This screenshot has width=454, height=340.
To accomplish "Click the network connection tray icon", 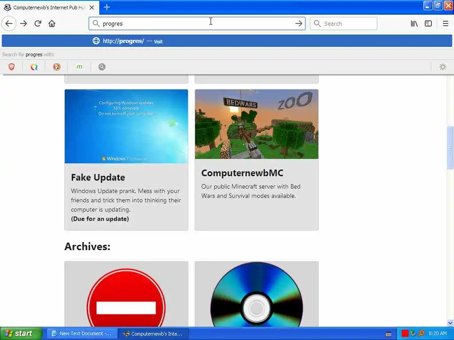I will click(413, 333).
